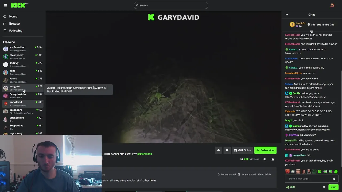Open instagram.com/iamgarydavid link in chat

pyautogui.click(x=307, y=130)
